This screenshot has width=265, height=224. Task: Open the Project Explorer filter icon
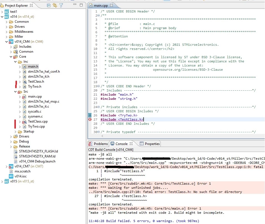[61, 6]
